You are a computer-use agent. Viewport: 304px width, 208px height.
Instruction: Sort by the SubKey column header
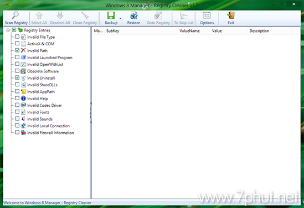[x=141, y=31]
